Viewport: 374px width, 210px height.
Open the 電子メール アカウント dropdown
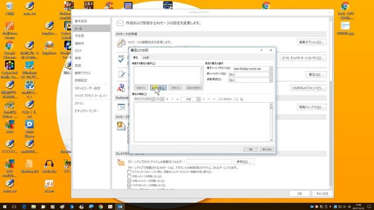click(x=271, y=69)
